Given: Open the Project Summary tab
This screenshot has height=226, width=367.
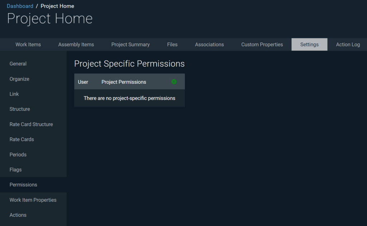Looking at the screenshot, I should click(130, 44).
